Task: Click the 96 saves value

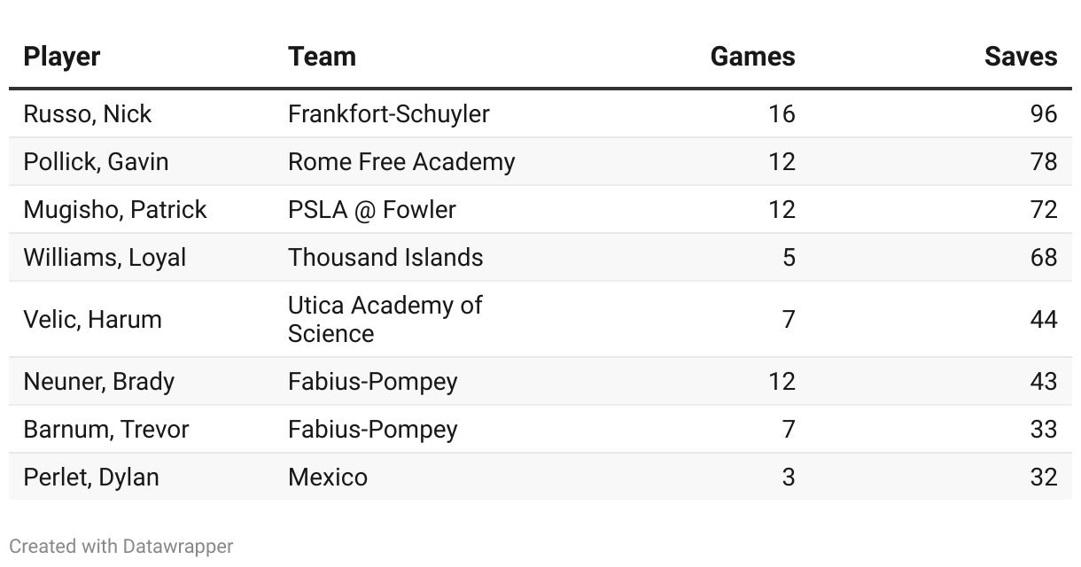Action: (1043, 114)
